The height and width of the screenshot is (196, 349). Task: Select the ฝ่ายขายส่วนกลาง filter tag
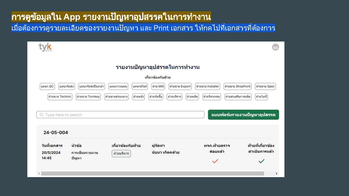click(x=116, y=97)
